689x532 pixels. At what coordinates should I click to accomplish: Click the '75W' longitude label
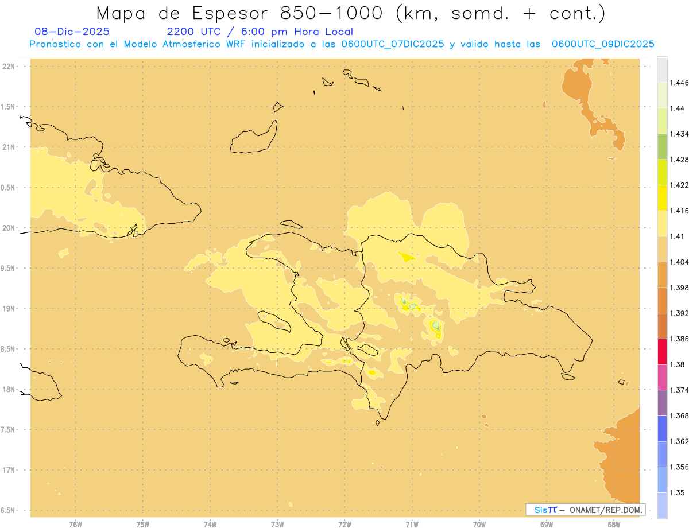pyautogui.click(x=143, y=524)
